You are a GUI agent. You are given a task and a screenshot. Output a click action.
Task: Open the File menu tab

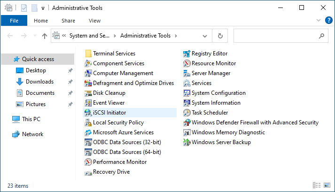14,21
